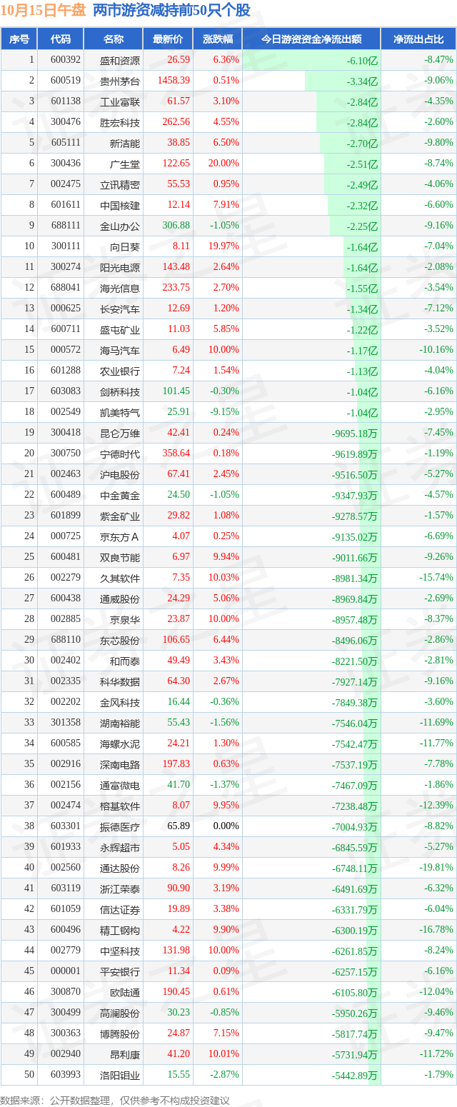Select stock name 永辉超市
This screenshot has height=1107, width=457.
pos(120,847)
